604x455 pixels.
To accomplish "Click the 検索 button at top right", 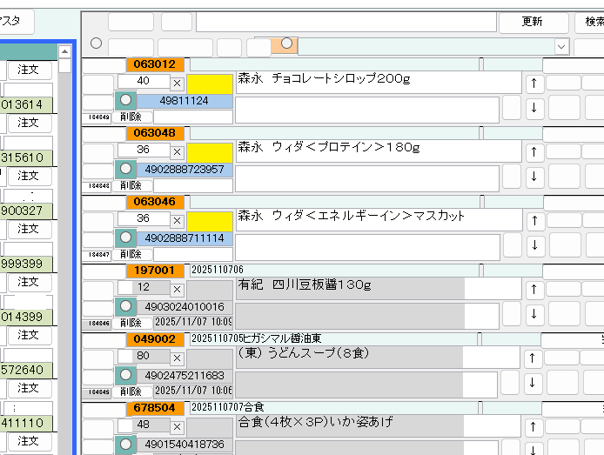I will pyautogui.click(x=590, y=22).
